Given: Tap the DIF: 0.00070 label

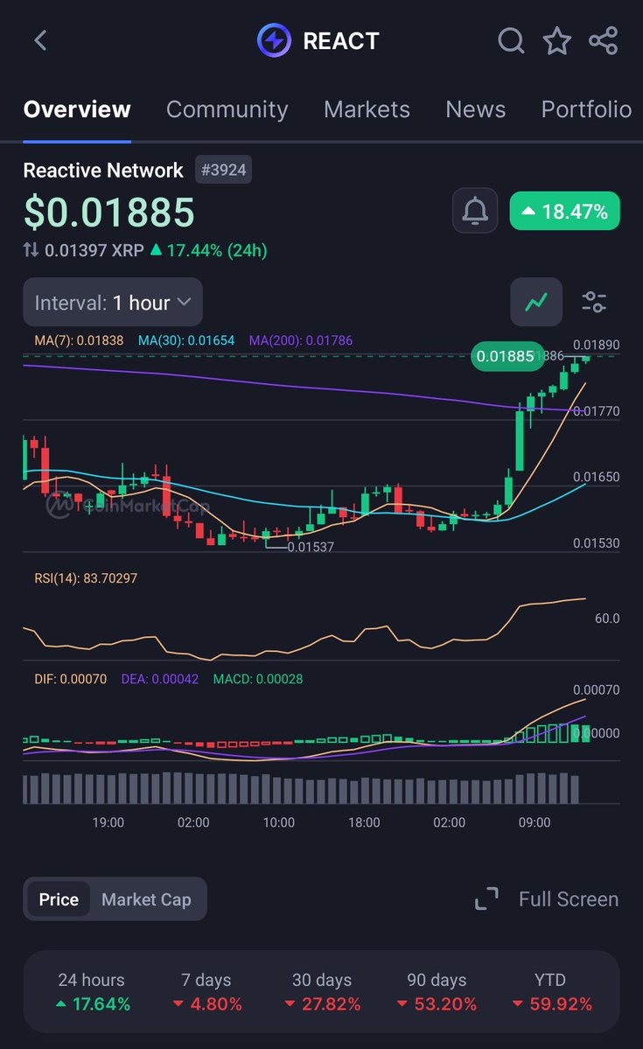Looking at the screenshot, I should coord(70,679).
